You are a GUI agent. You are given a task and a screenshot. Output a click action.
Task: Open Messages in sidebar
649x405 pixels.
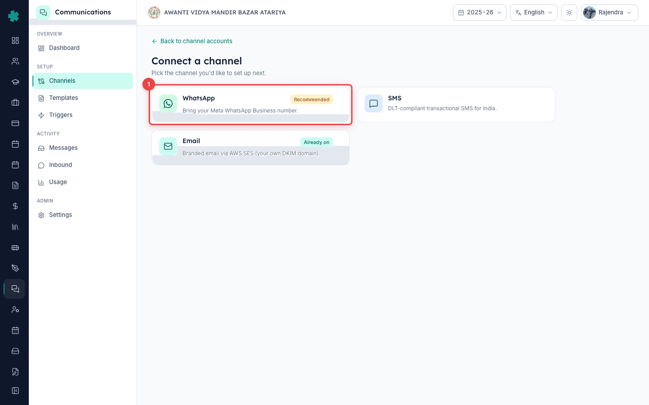[83, 148]
